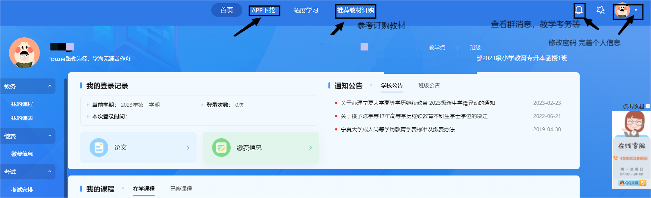The height and width of the screenshot is (198, 651).
Task: Click the large profile avatar picture
Action: tap(24, 53)
